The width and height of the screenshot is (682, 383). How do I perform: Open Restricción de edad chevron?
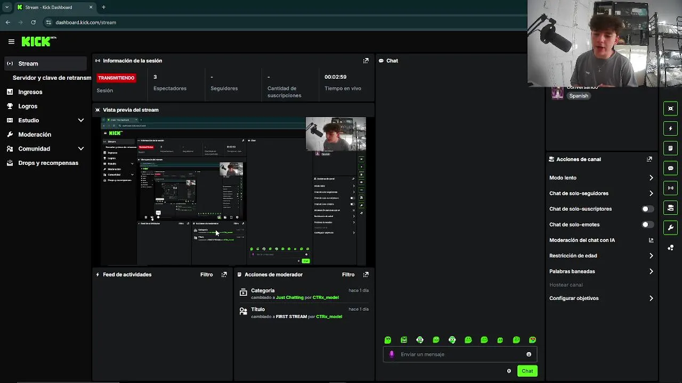pos(651,256)
